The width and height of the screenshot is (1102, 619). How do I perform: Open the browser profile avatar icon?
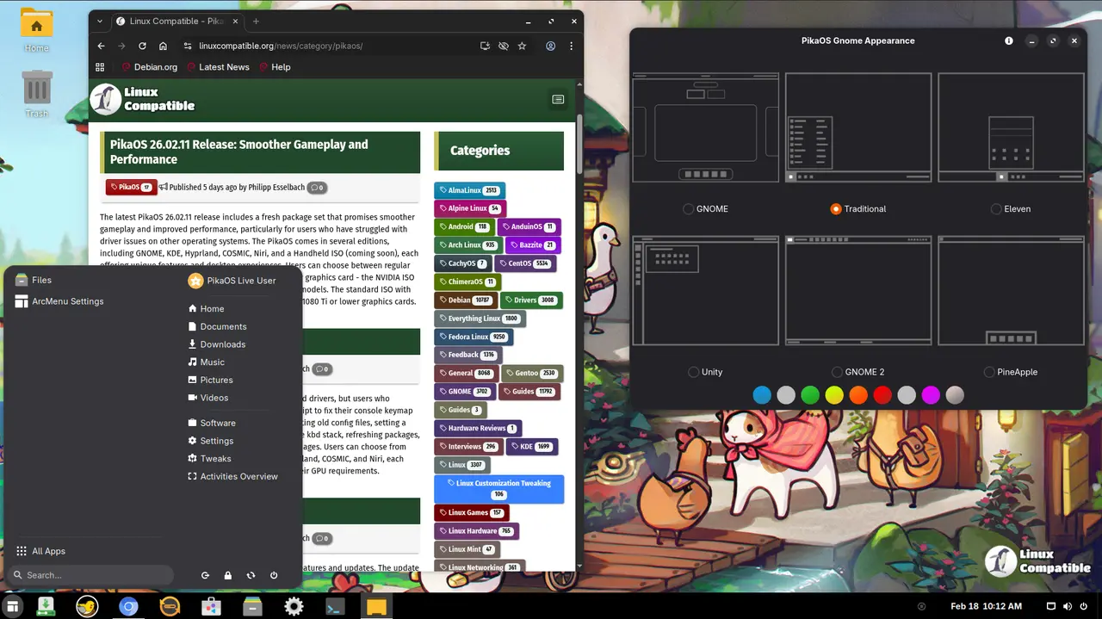[550, 46]
